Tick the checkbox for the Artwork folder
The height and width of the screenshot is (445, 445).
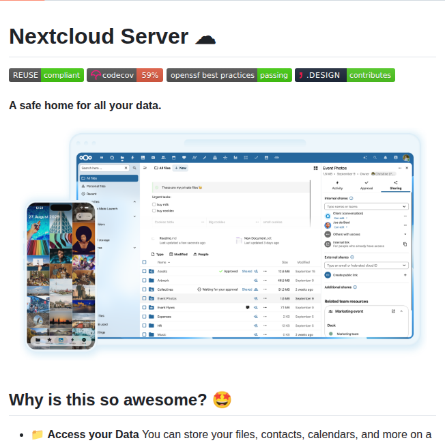(144, 281)
